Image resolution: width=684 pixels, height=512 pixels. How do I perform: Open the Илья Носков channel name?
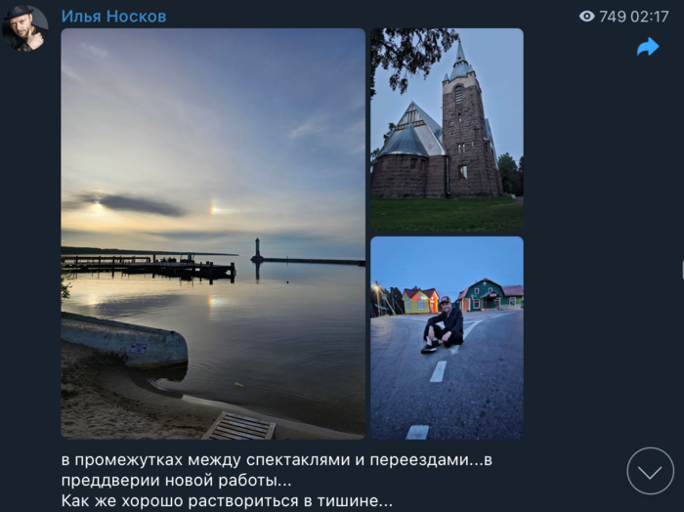[113, 17]
